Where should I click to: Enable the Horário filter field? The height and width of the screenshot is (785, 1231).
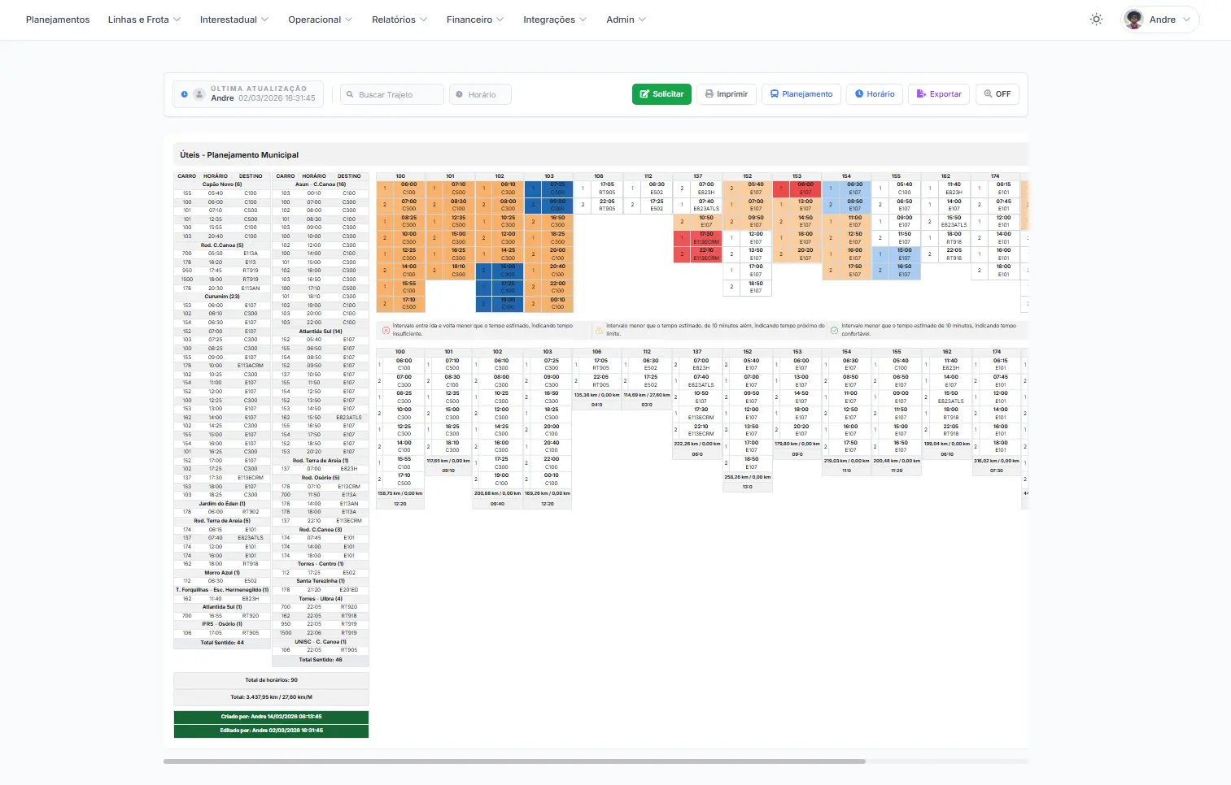pos(480,93)
